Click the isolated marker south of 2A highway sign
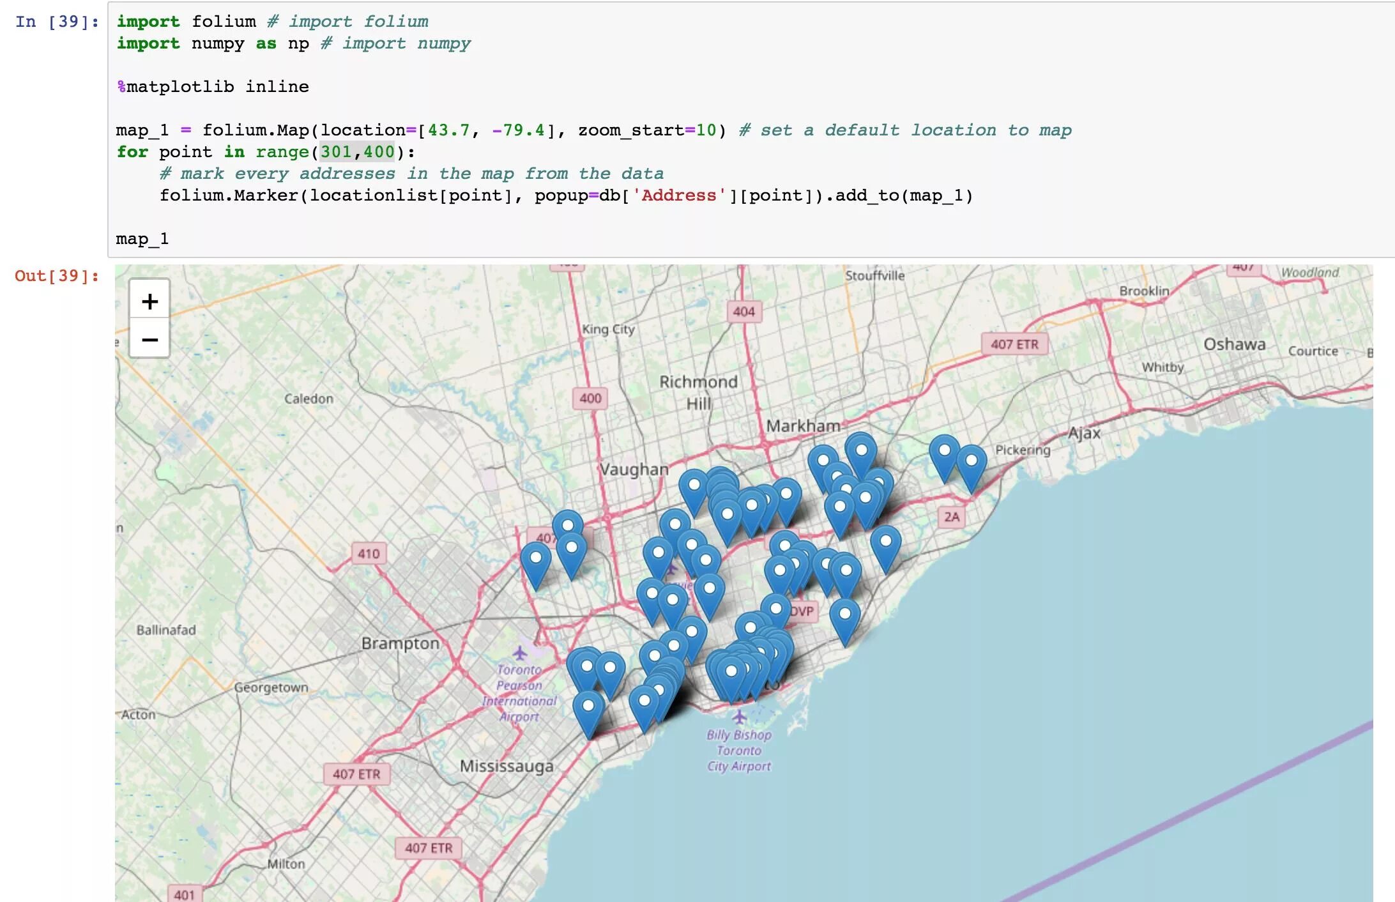The width and height of the screenshot is (1395, 902). pyautogui.click(x=885, y=547)
